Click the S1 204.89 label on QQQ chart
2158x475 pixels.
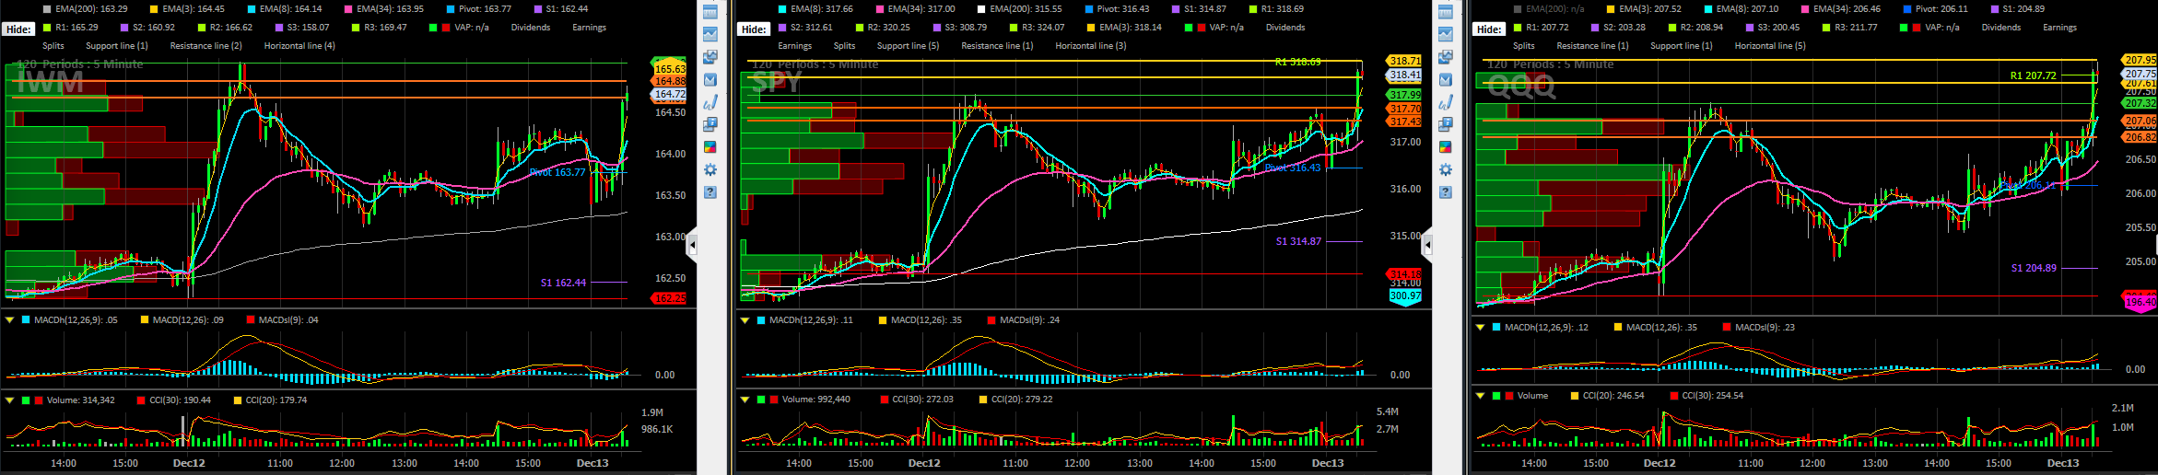[x=2034, y=268]
